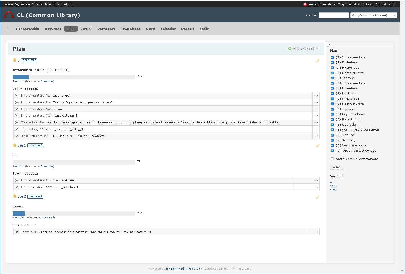
Task: Open the CL (Common Library) project selector
Action: point(374,15)
